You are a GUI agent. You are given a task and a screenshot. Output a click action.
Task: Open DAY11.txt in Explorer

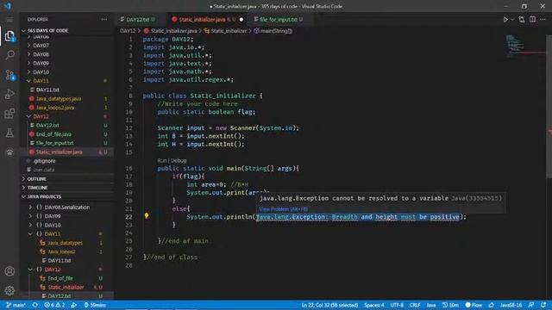click(x=47, y=90)
